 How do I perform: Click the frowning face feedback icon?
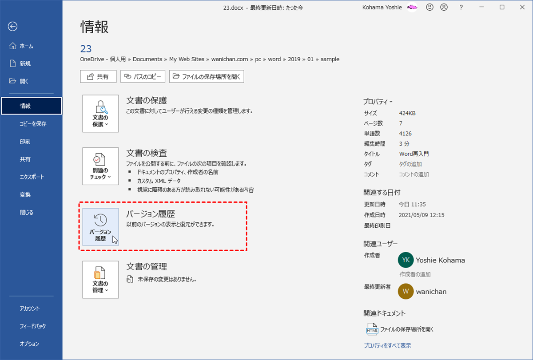(x=444, y=7)
